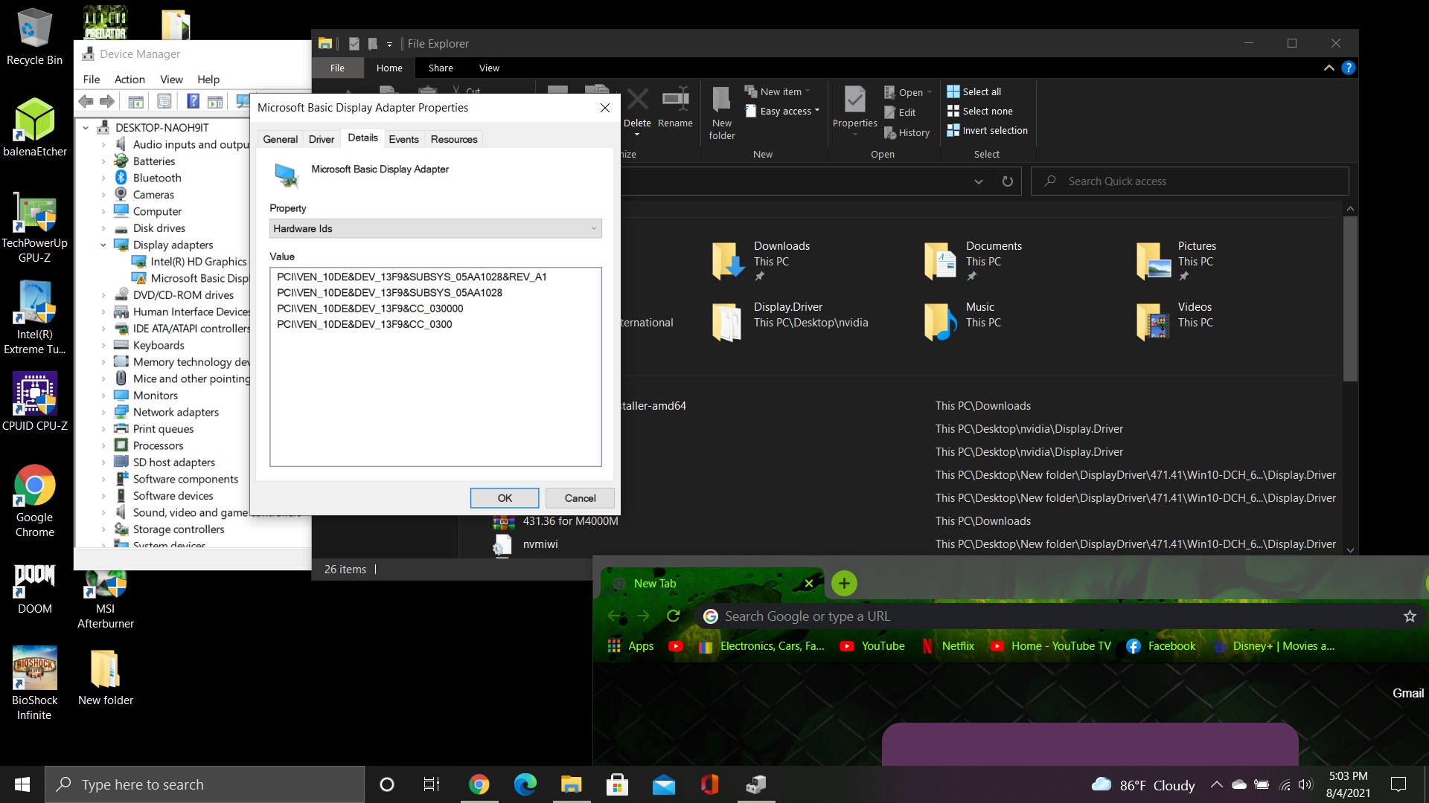Open the View ribbon tab
The image size is (1429, 803).
[489, 68]
